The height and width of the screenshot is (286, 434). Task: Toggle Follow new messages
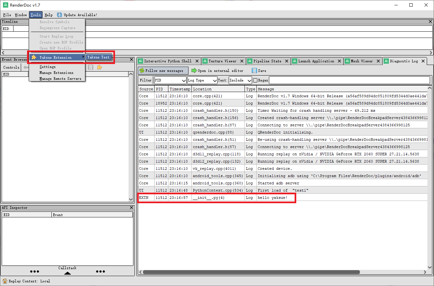(x=163, y=70)
